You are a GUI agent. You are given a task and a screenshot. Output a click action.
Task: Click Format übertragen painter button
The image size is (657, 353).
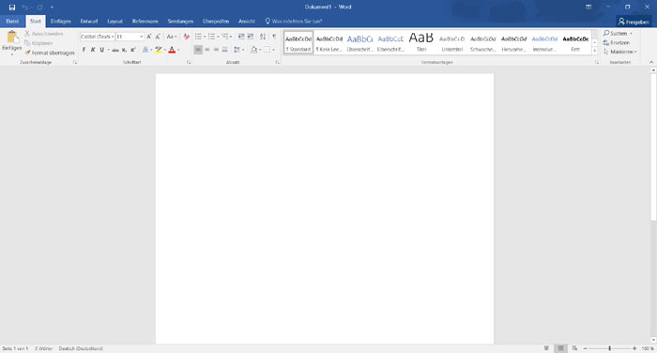[50, 53]
